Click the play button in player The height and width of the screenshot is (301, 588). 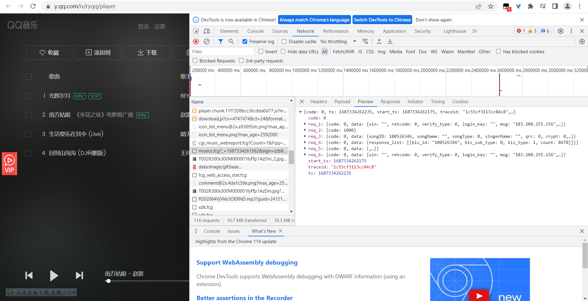(54, 276)
